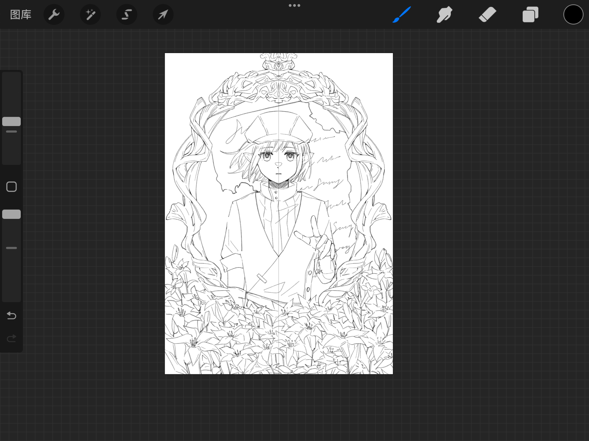Image resolution: width=589 pixels, height=441 pixels.
Task: Undo the last stroke
Action: click(11, 316)
